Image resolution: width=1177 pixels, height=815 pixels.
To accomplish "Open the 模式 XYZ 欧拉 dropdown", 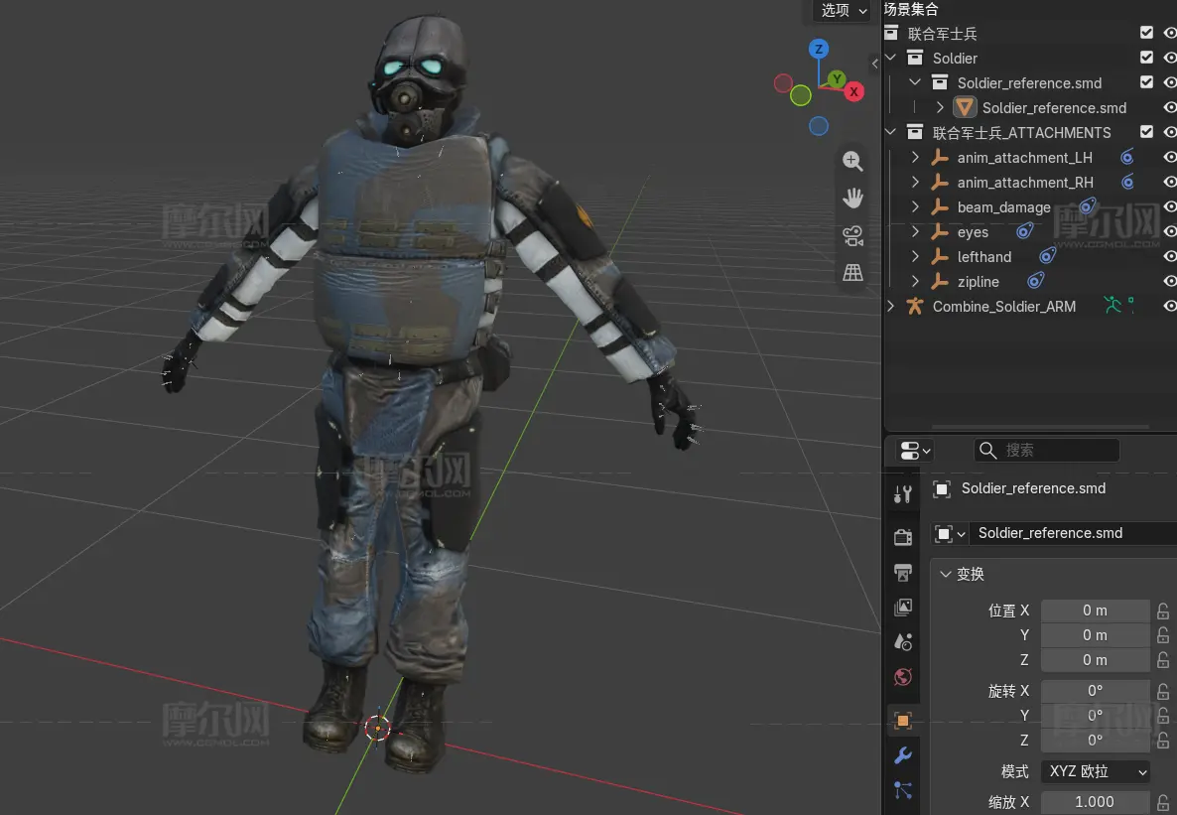I will (x=1096, y=771).
